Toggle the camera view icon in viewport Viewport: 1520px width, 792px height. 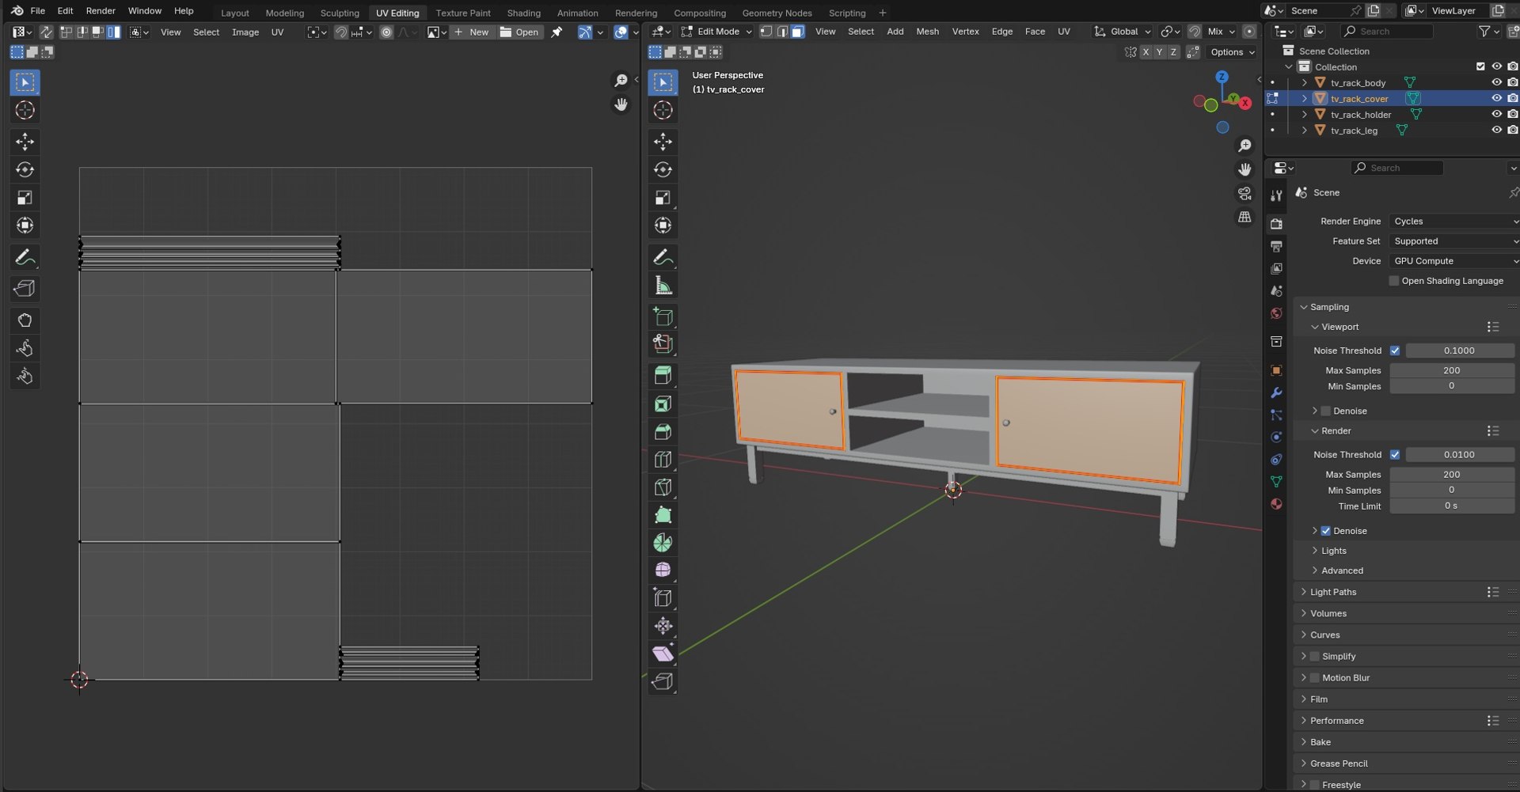(x=1244, y=194)
